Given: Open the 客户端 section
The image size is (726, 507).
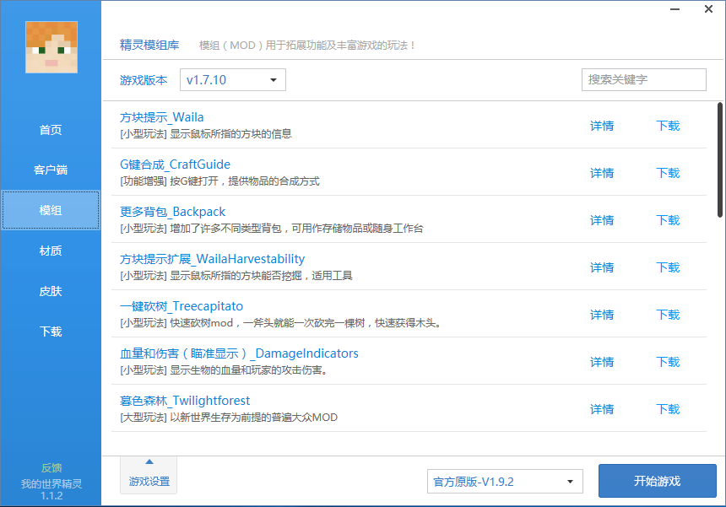Looking at the screenshot, I should tap(51, 170).
